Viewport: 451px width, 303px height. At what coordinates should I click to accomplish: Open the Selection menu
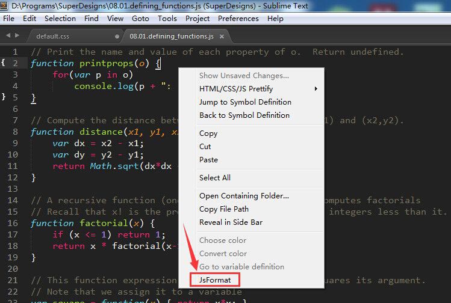click(x=60, y=19)
